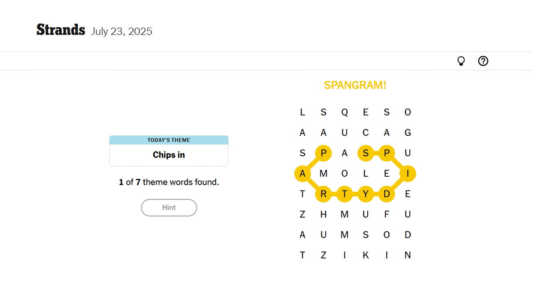Click the July 23, 2025 date text
The image size is (533, 300).
(122, 32)
